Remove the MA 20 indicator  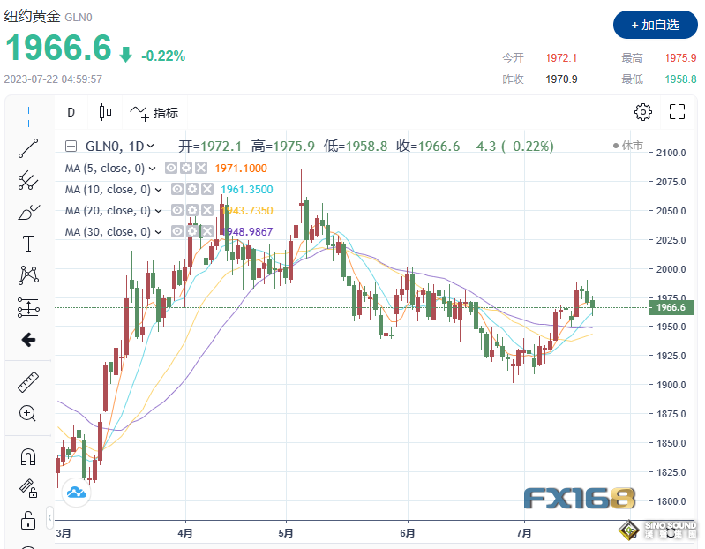pyautogui.click(x=207, y=210)
